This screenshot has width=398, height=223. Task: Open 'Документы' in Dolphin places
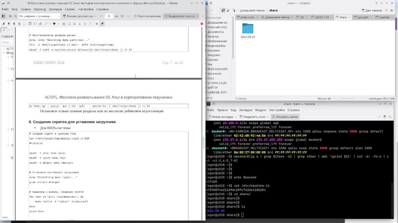click(215, 32)
